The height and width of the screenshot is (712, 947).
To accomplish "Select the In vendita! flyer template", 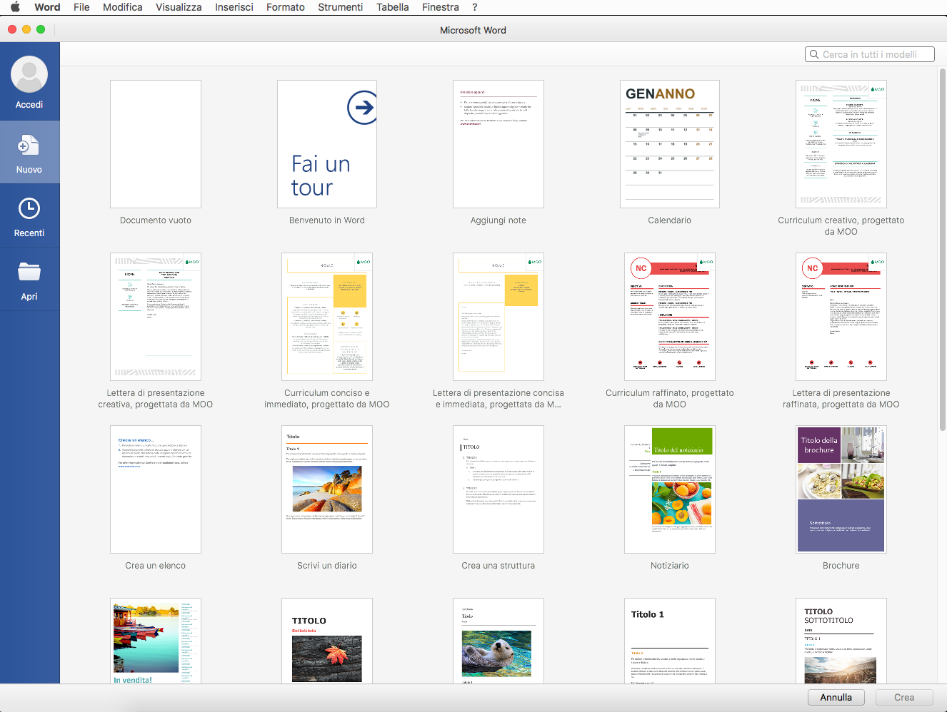I will pyautogui.click(x=156, y=641).
